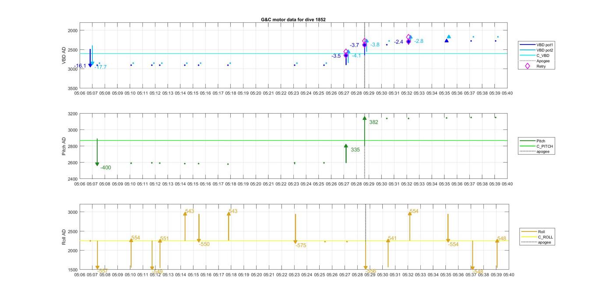Click the '2600' tick on Pitch axis
This screenshot has width=613, height=303.
[x=73, y=163]
